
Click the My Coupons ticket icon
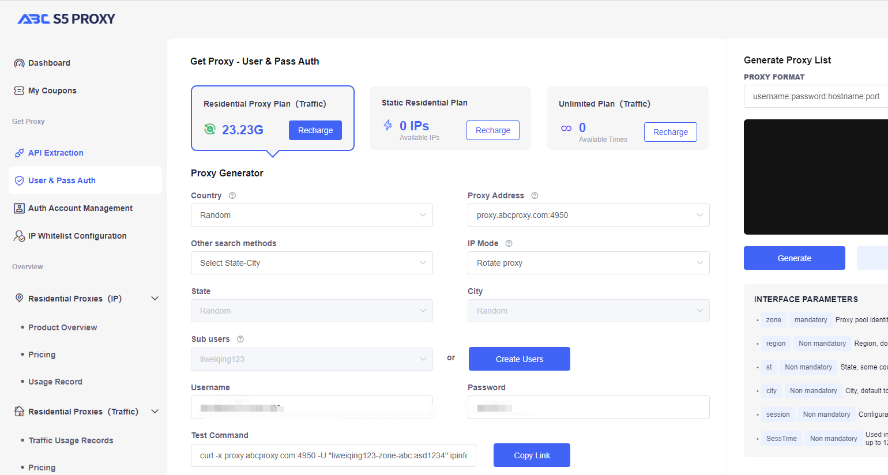(x=19, y=91)
